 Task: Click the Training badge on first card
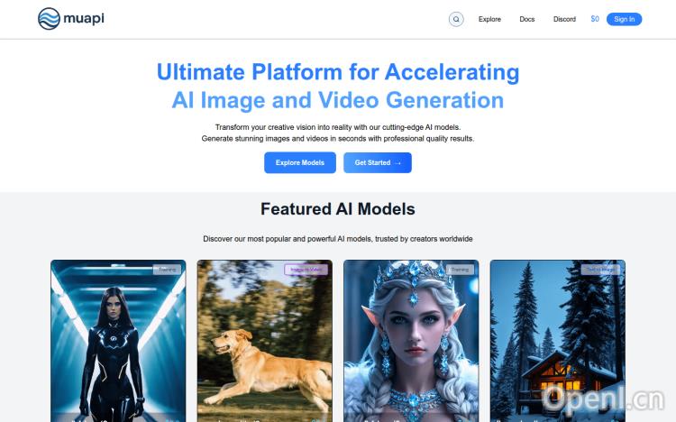point(167,270)
